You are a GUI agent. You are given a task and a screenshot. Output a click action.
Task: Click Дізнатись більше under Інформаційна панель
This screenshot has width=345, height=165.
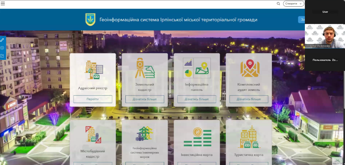[x=197, y=99]
